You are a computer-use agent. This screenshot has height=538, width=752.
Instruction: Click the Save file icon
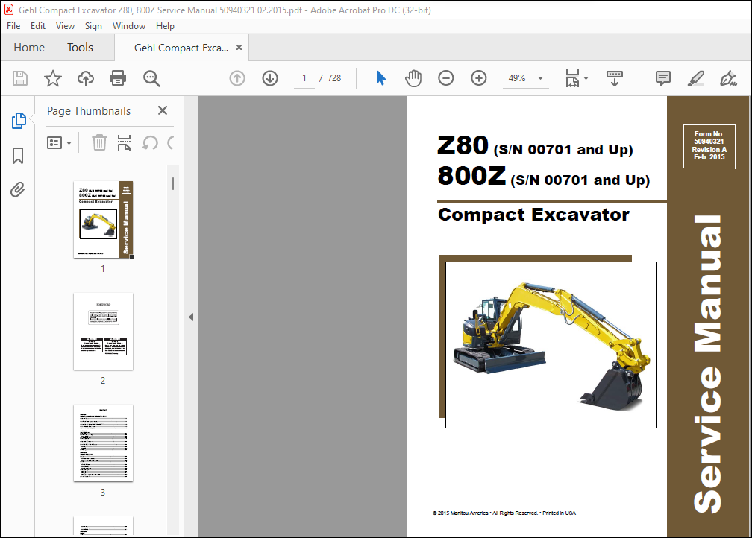point(20,78)
